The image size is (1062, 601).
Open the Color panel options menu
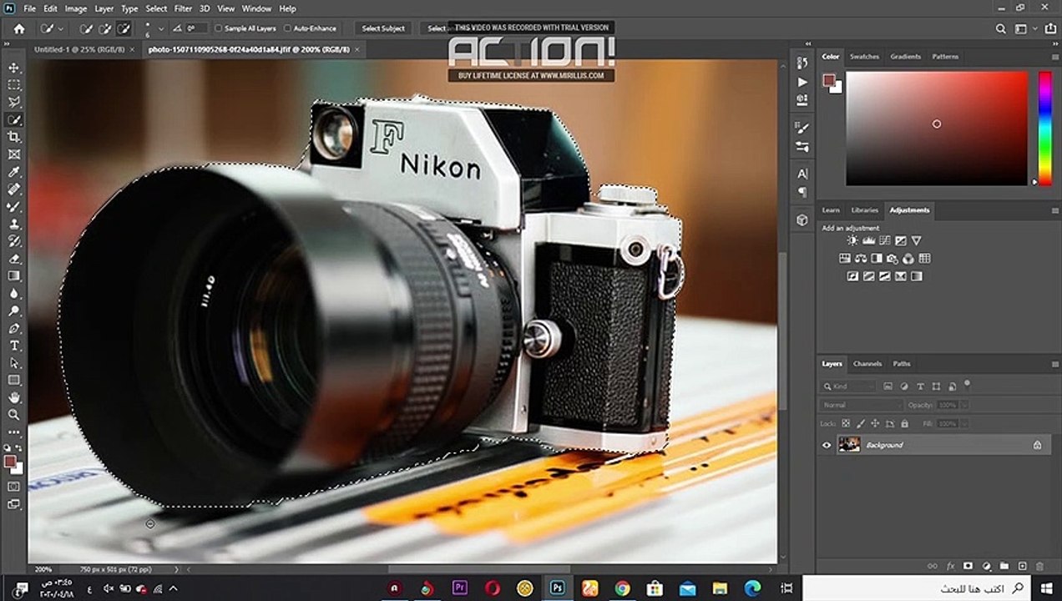pyautogui.click(x=1054, y=57)
